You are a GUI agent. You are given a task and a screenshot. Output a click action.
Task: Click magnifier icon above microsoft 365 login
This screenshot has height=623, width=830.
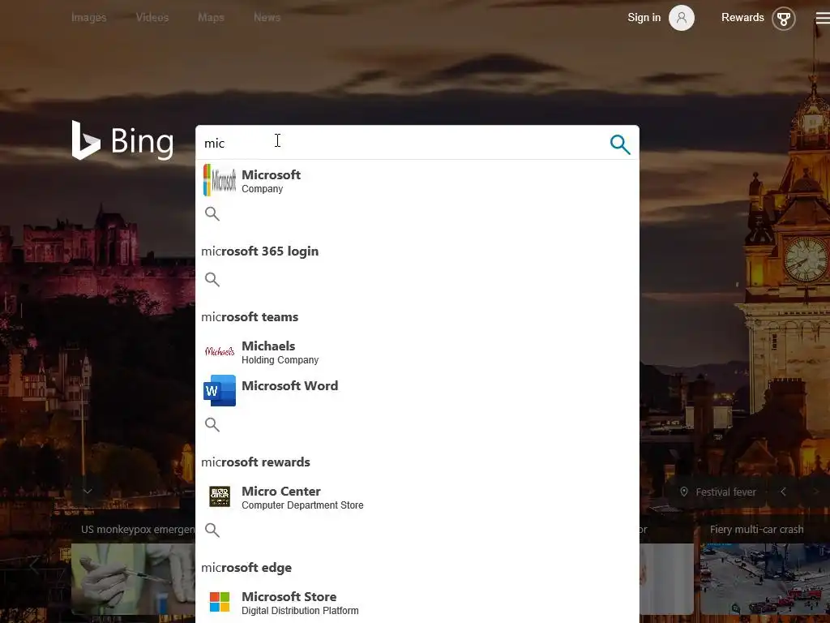pos(212,213)
